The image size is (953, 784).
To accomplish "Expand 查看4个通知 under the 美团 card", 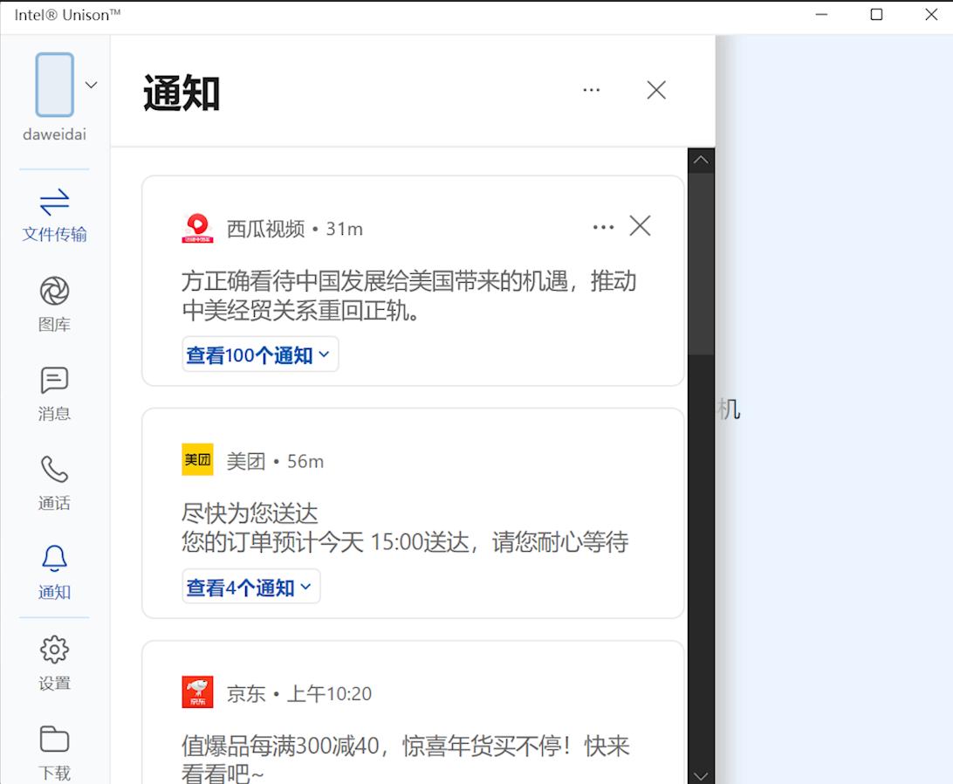I will point(250,587).
